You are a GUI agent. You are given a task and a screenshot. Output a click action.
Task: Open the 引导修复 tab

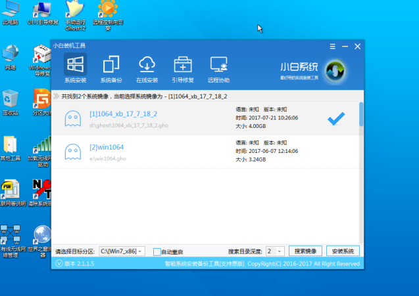[x=183, y=68]
